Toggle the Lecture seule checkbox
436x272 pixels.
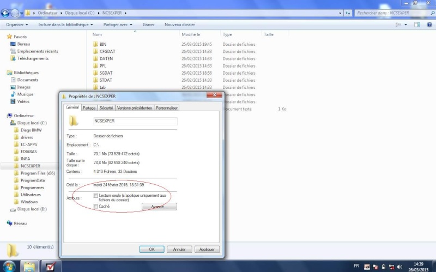pos(96,196)
